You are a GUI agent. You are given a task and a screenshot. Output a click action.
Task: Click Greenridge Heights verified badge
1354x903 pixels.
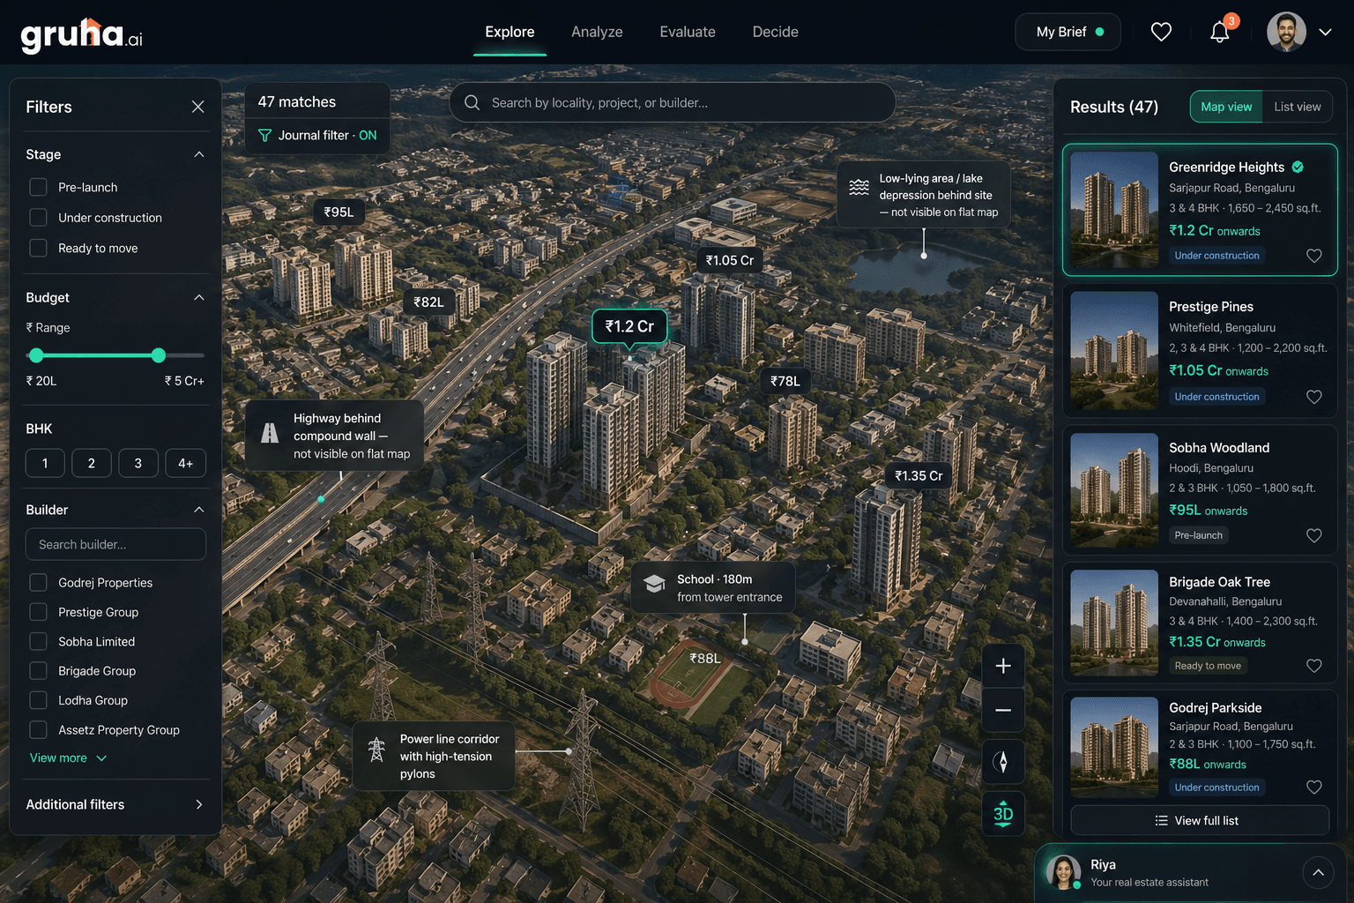click(x=1298, y=167)
